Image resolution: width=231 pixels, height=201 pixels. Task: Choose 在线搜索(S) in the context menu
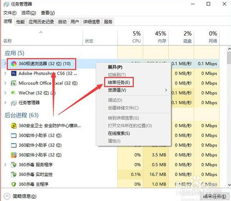click(134, 133)
